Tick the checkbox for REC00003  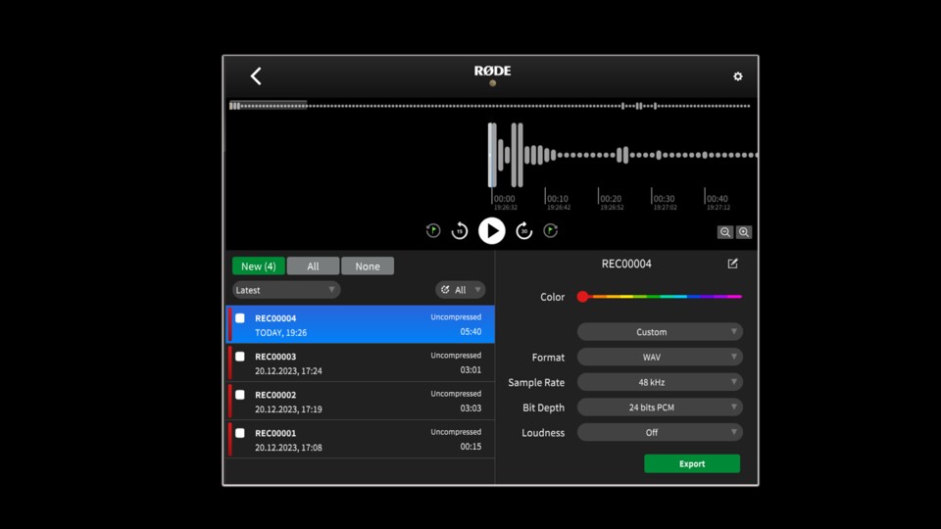coord(240,357)
